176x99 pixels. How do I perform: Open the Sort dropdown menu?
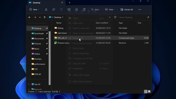[x=96, y=10]
